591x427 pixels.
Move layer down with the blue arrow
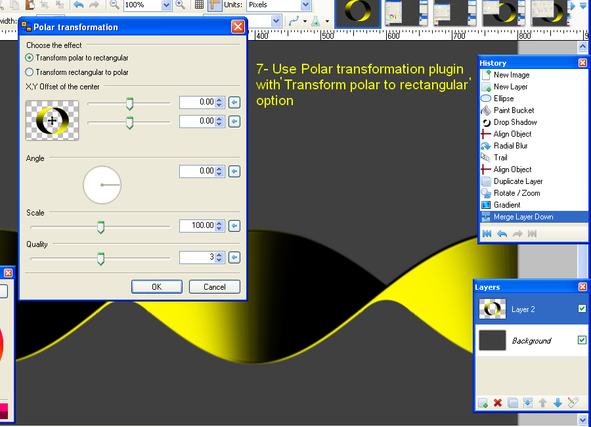click(x=558, y=403)
